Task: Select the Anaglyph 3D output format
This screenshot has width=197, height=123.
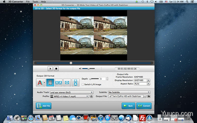Action: [x=40, y=83]
